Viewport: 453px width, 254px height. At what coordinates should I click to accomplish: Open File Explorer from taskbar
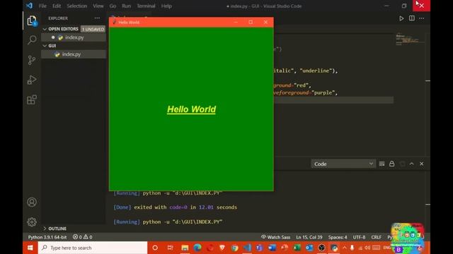point(185,248)
